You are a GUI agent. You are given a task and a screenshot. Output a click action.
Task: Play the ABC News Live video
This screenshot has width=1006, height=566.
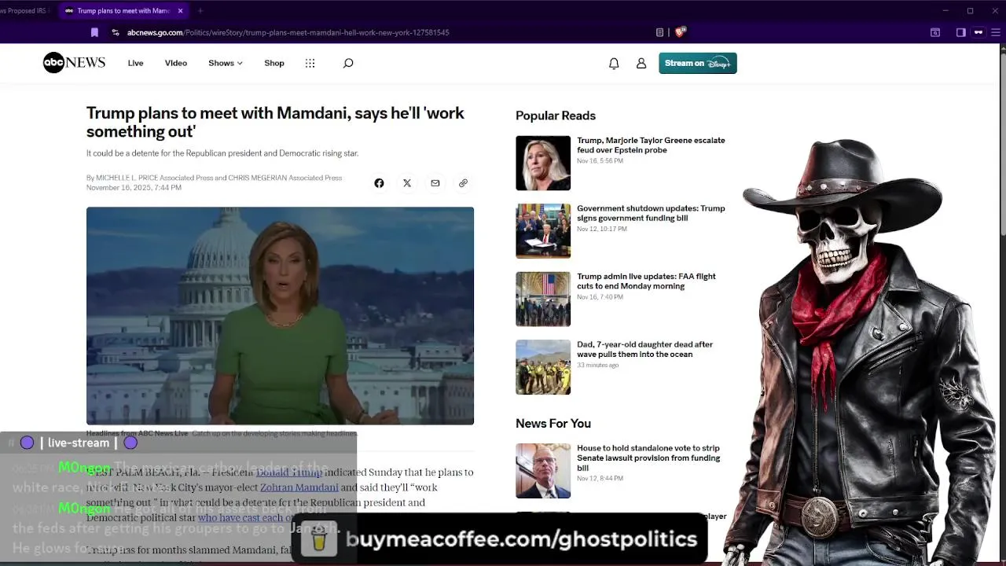[x=280, y=315]
